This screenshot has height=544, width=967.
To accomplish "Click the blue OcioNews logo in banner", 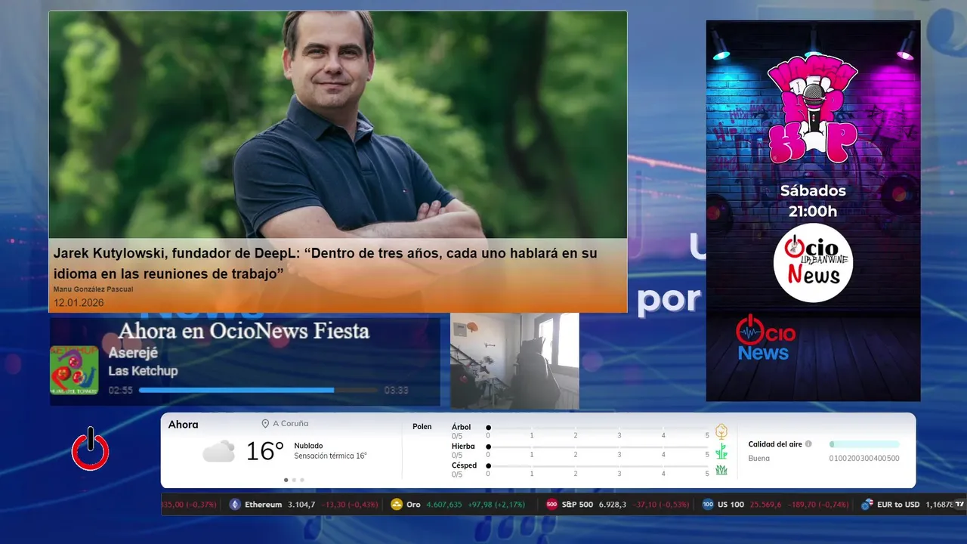I will coord(765,338).
